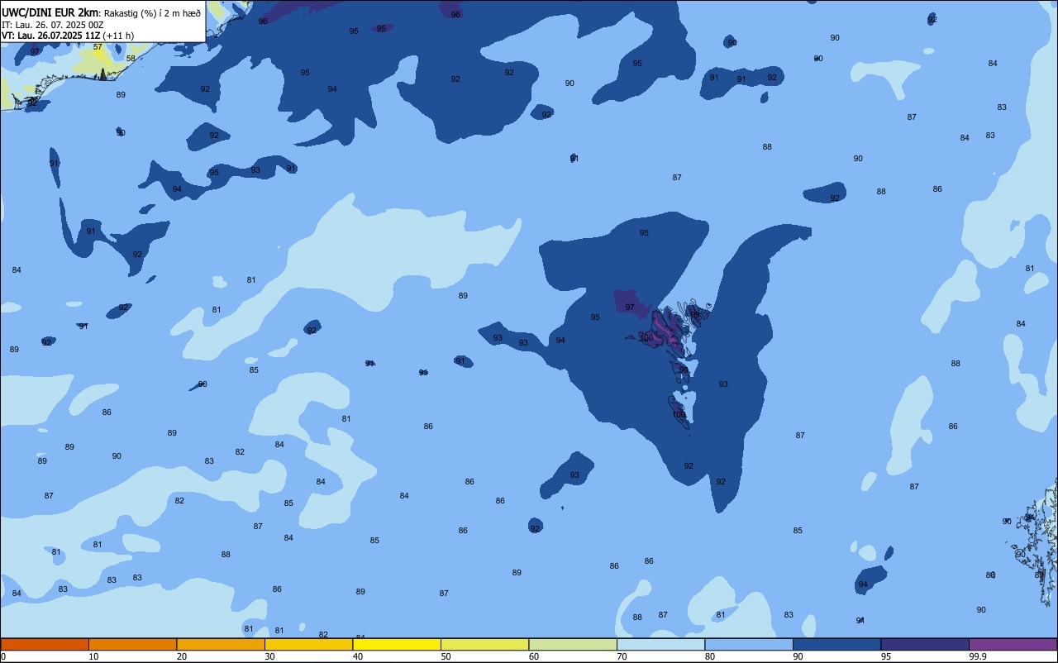This screenshot has height=663, width=1058.
Task: Click the '10' tick label on the legend
Action: point(93,656)
